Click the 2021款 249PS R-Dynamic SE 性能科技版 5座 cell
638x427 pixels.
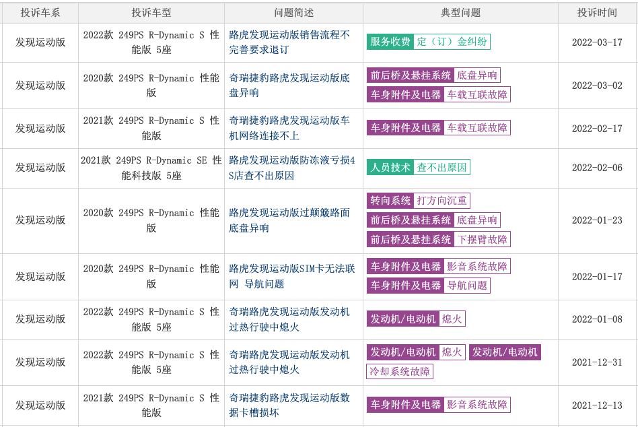[151, 168]
